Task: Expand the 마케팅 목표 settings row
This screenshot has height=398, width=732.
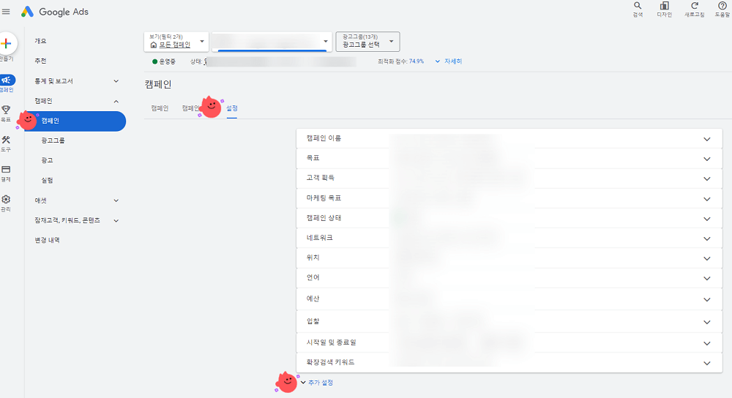Action: (509, 198)
